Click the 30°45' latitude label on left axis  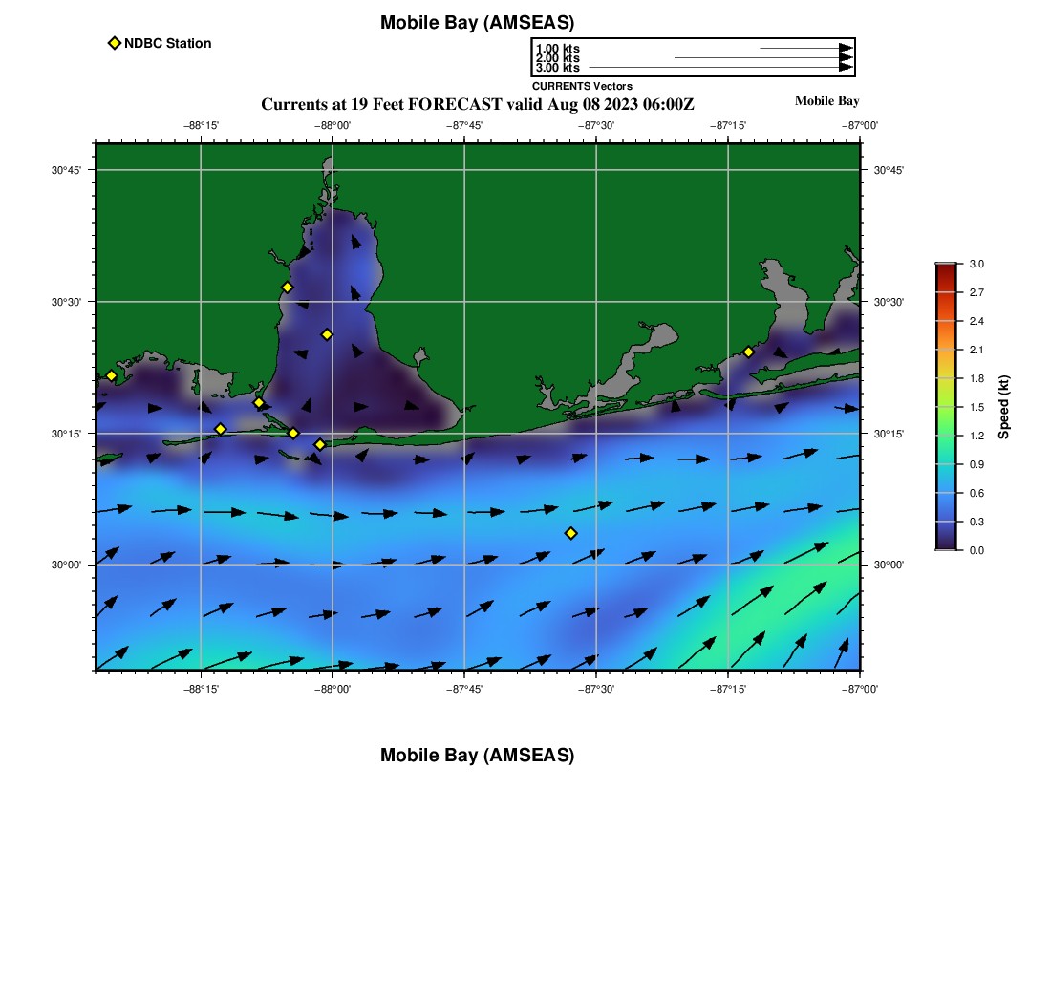pyautogui.click(x=66, y=170)
